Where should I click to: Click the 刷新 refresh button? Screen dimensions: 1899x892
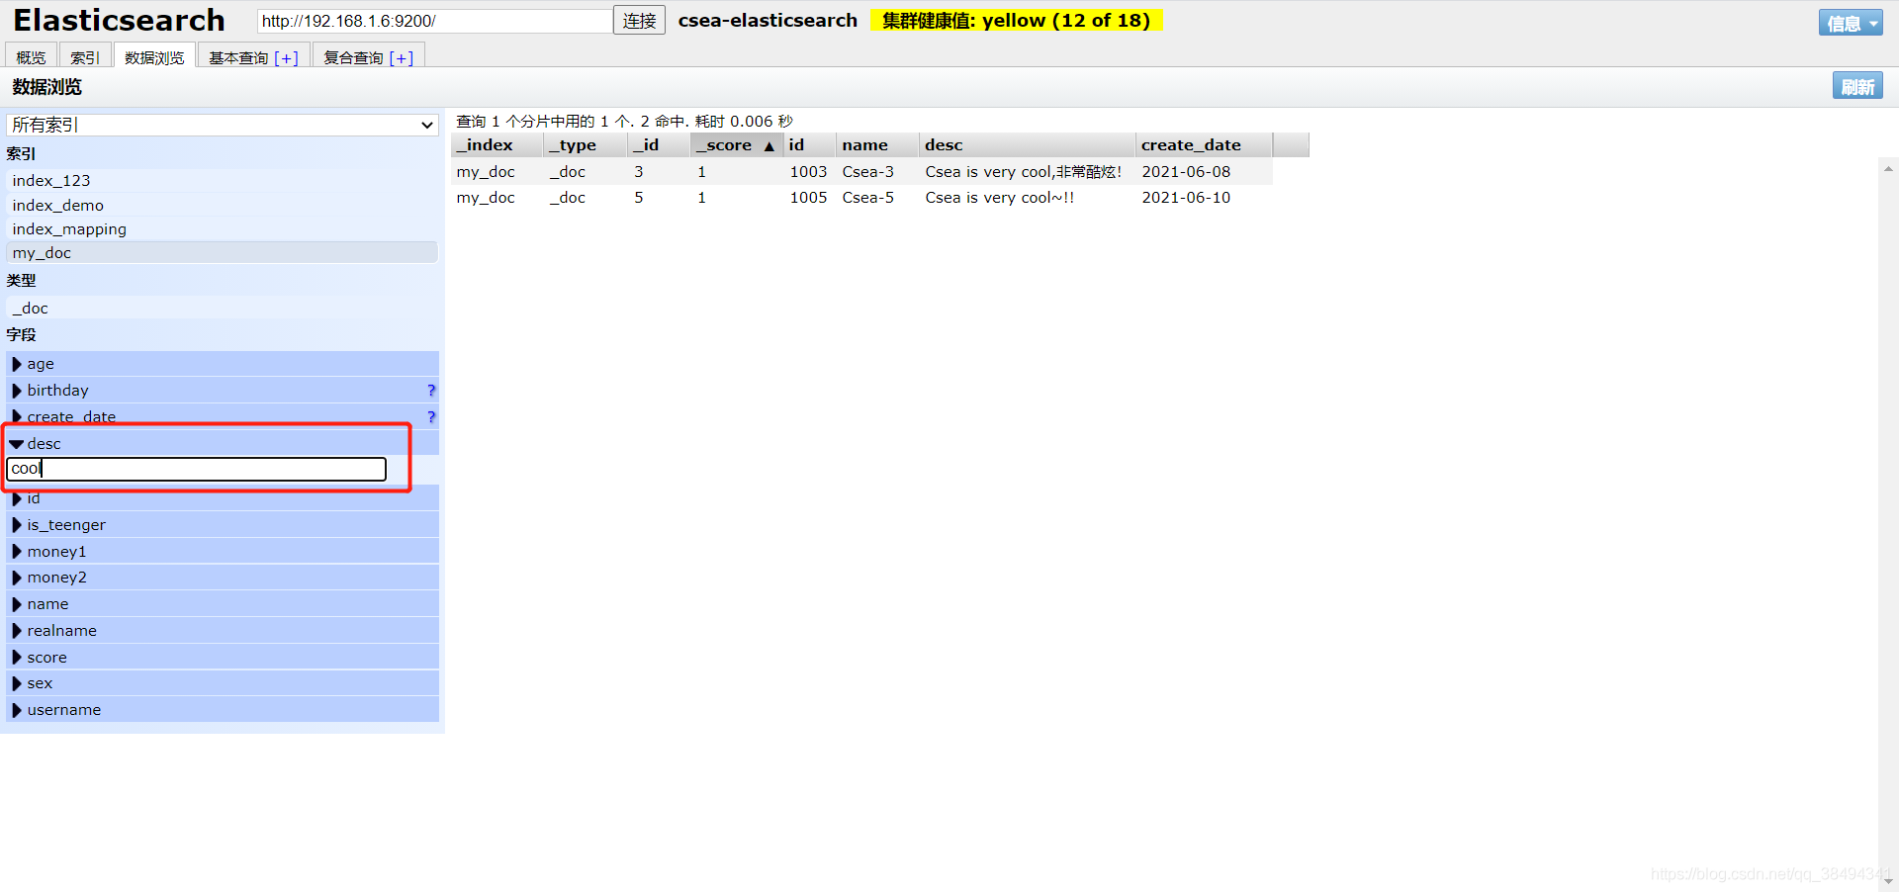pyautogui.click(x=1857, y=86)
